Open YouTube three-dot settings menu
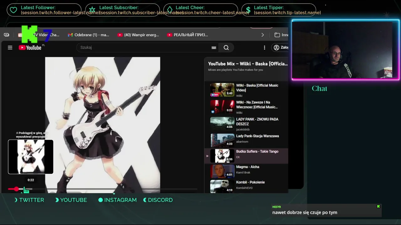Viewport: 401px width, 225px height. 264,47
